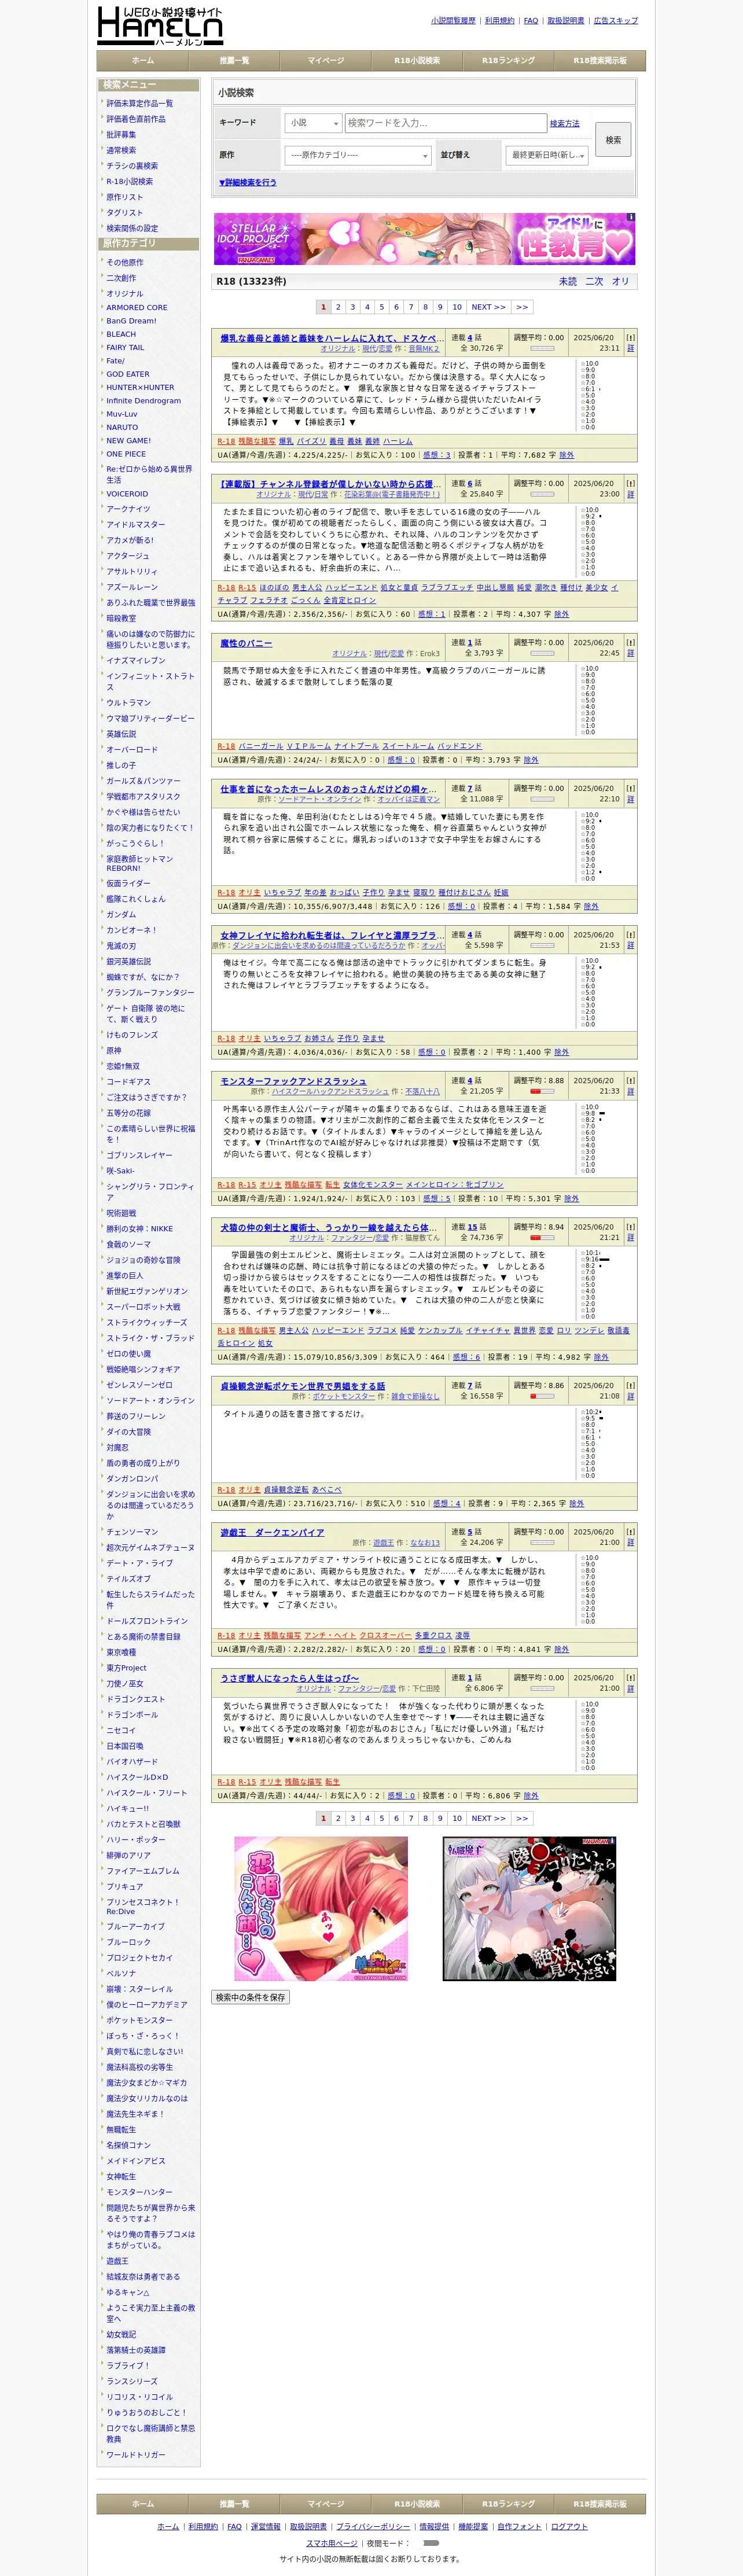Click the rating bar of 遊戯王 ダークエンパイア
This screenshot has width=743, height=2576.
click(x=541, y=1543)
